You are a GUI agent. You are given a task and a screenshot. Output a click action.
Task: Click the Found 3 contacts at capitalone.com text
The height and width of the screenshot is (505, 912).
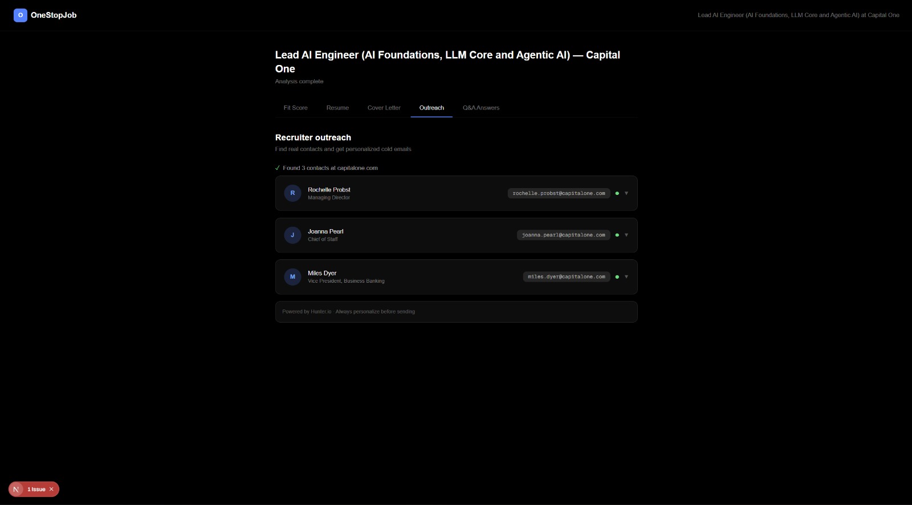pyautogui.click(x=330, y=168)
